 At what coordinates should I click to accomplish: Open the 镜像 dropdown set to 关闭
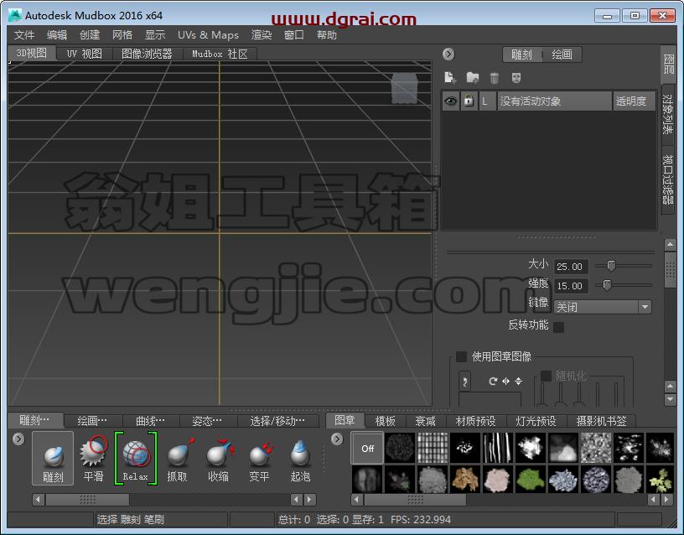[603, 307]
